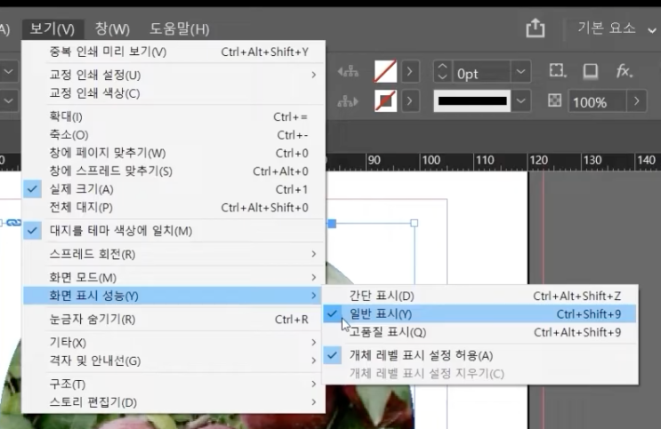The height and width of the screenshot is (429, 661).
Task: Select 전체 대지(P)
Action: (x=173, y=207)
